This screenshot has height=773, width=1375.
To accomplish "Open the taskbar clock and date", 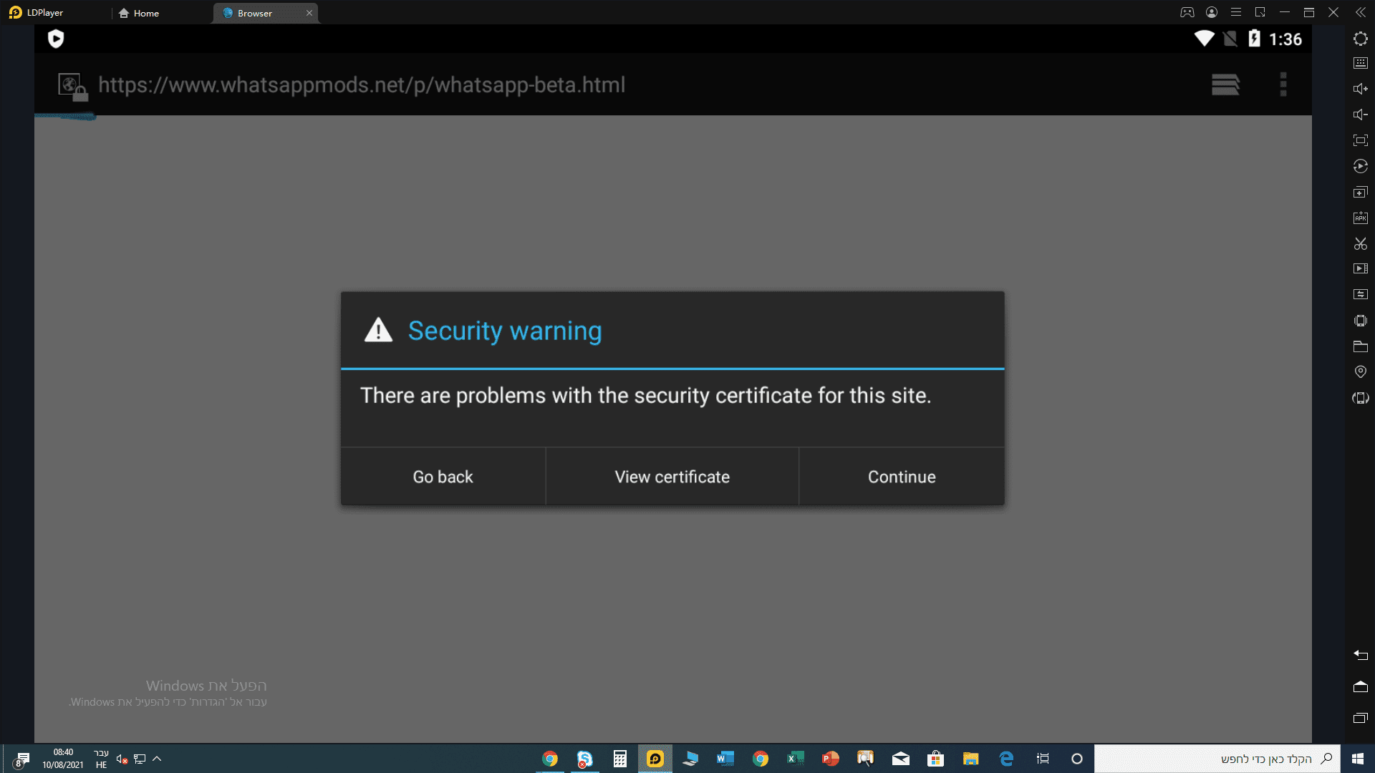I will tap(63, 759).
